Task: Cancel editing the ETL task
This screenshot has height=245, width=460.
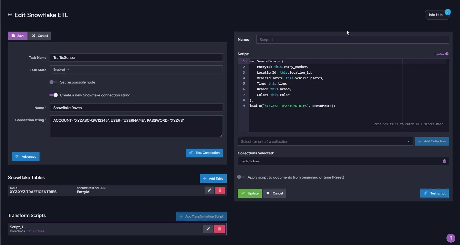Action: tap(40, 36)
